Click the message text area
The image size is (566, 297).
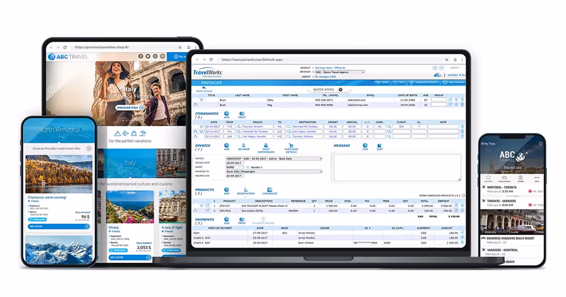tap(397, 167)
